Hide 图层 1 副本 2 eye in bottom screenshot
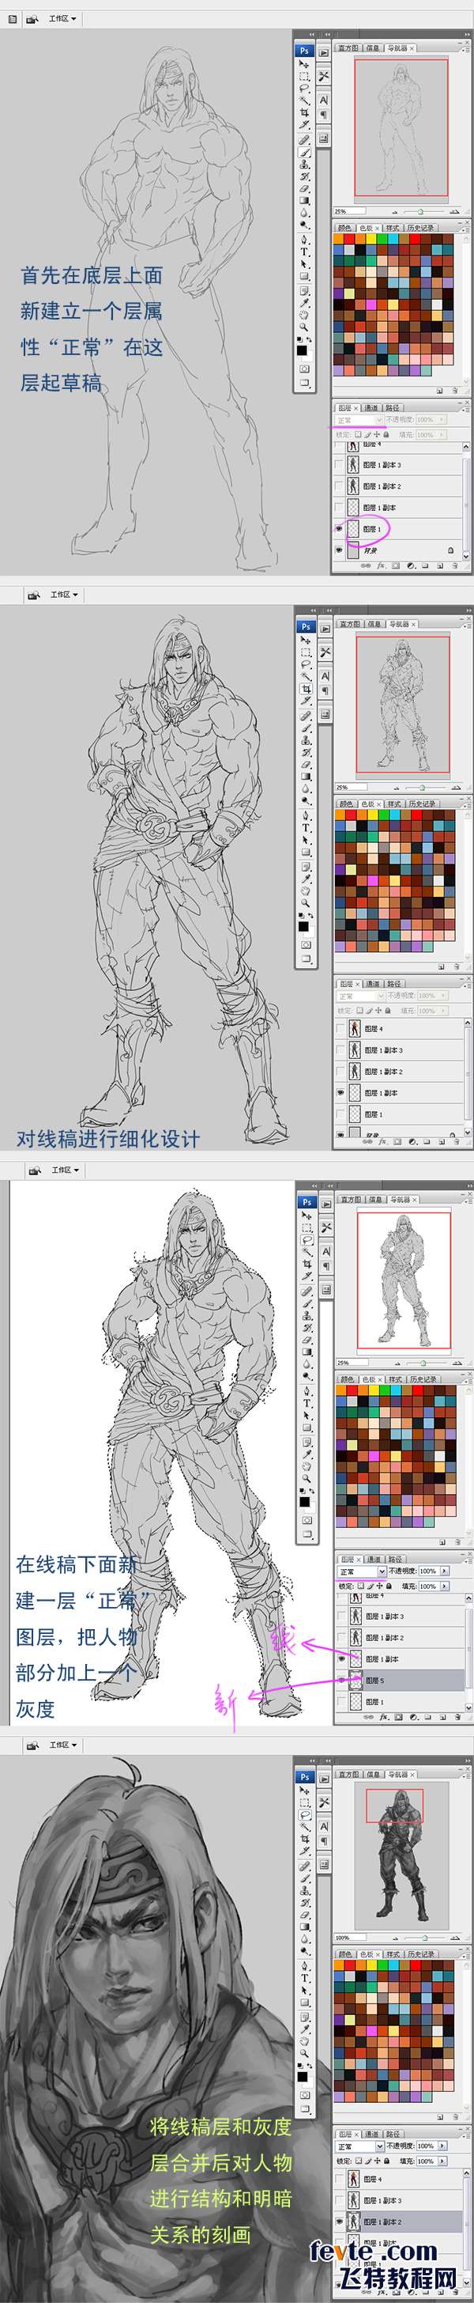The image size is (474, 2303). coord(340,2222)
